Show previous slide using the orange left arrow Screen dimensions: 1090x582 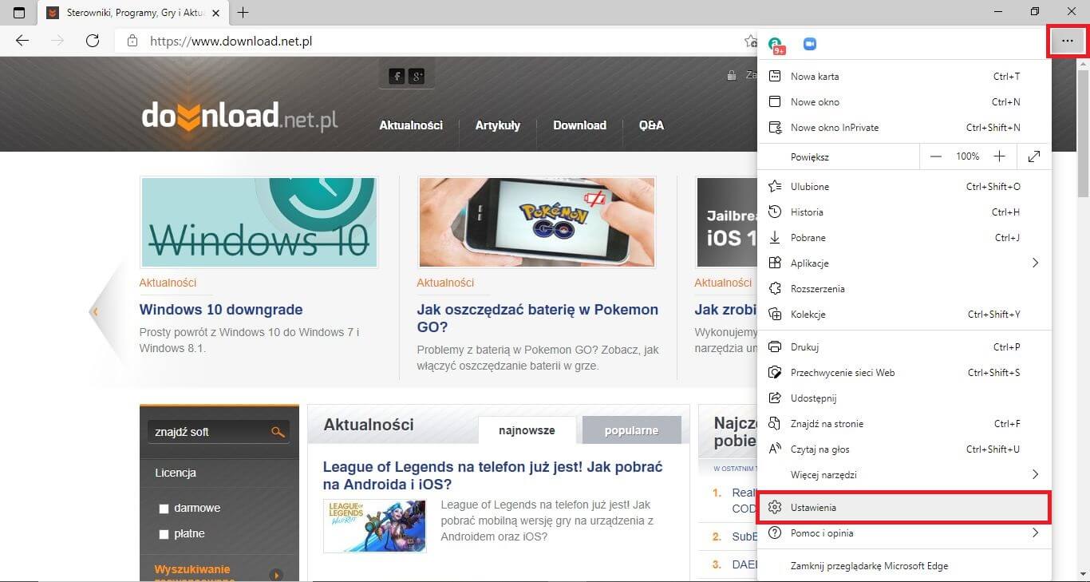click(x=95, y=311)
